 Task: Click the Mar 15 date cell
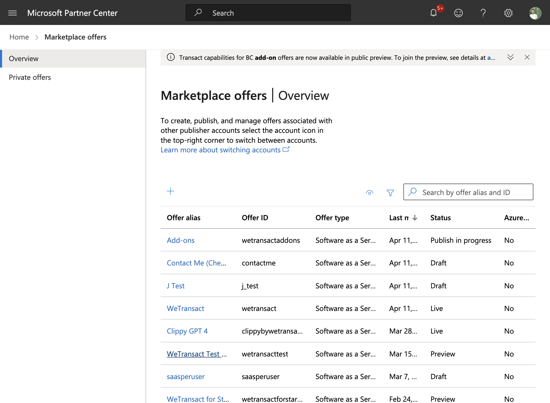coord(403,354)
